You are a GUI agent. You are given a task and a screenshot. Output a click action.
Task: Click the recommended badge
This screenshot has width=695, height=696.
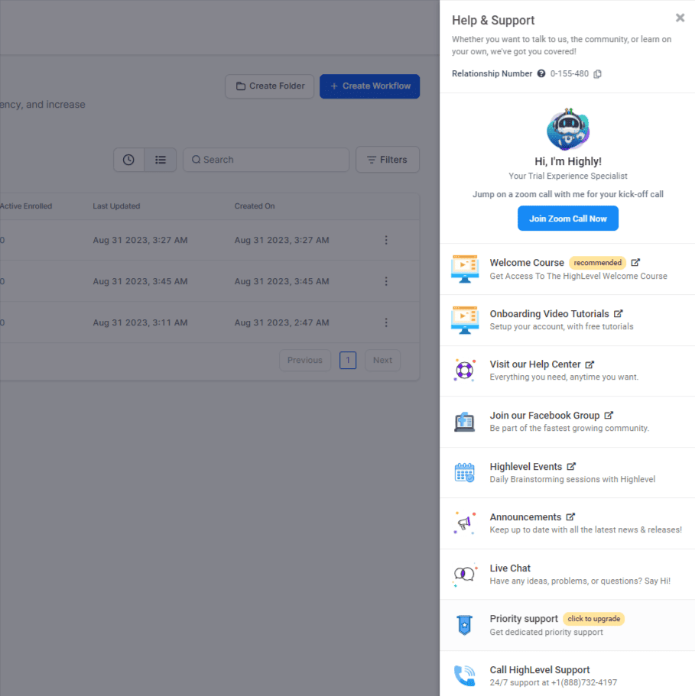coord(597,263)
